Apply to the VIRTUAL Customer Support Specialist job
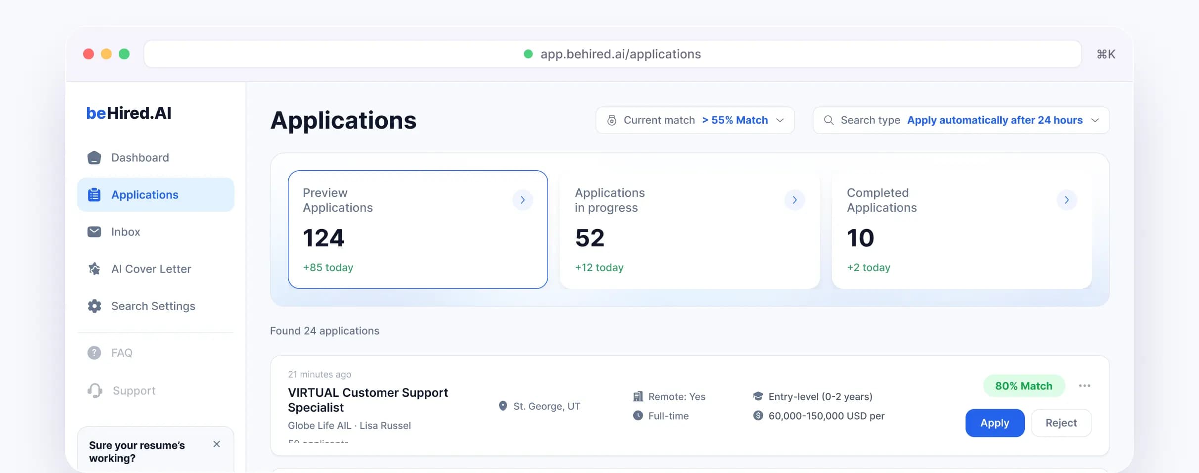The height and width of the screenshot is (473, 1199). [995, 423]
